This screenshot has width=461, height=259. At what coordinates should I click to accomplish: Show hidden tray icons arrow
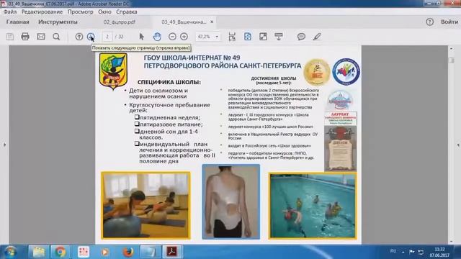pos(403,252)
